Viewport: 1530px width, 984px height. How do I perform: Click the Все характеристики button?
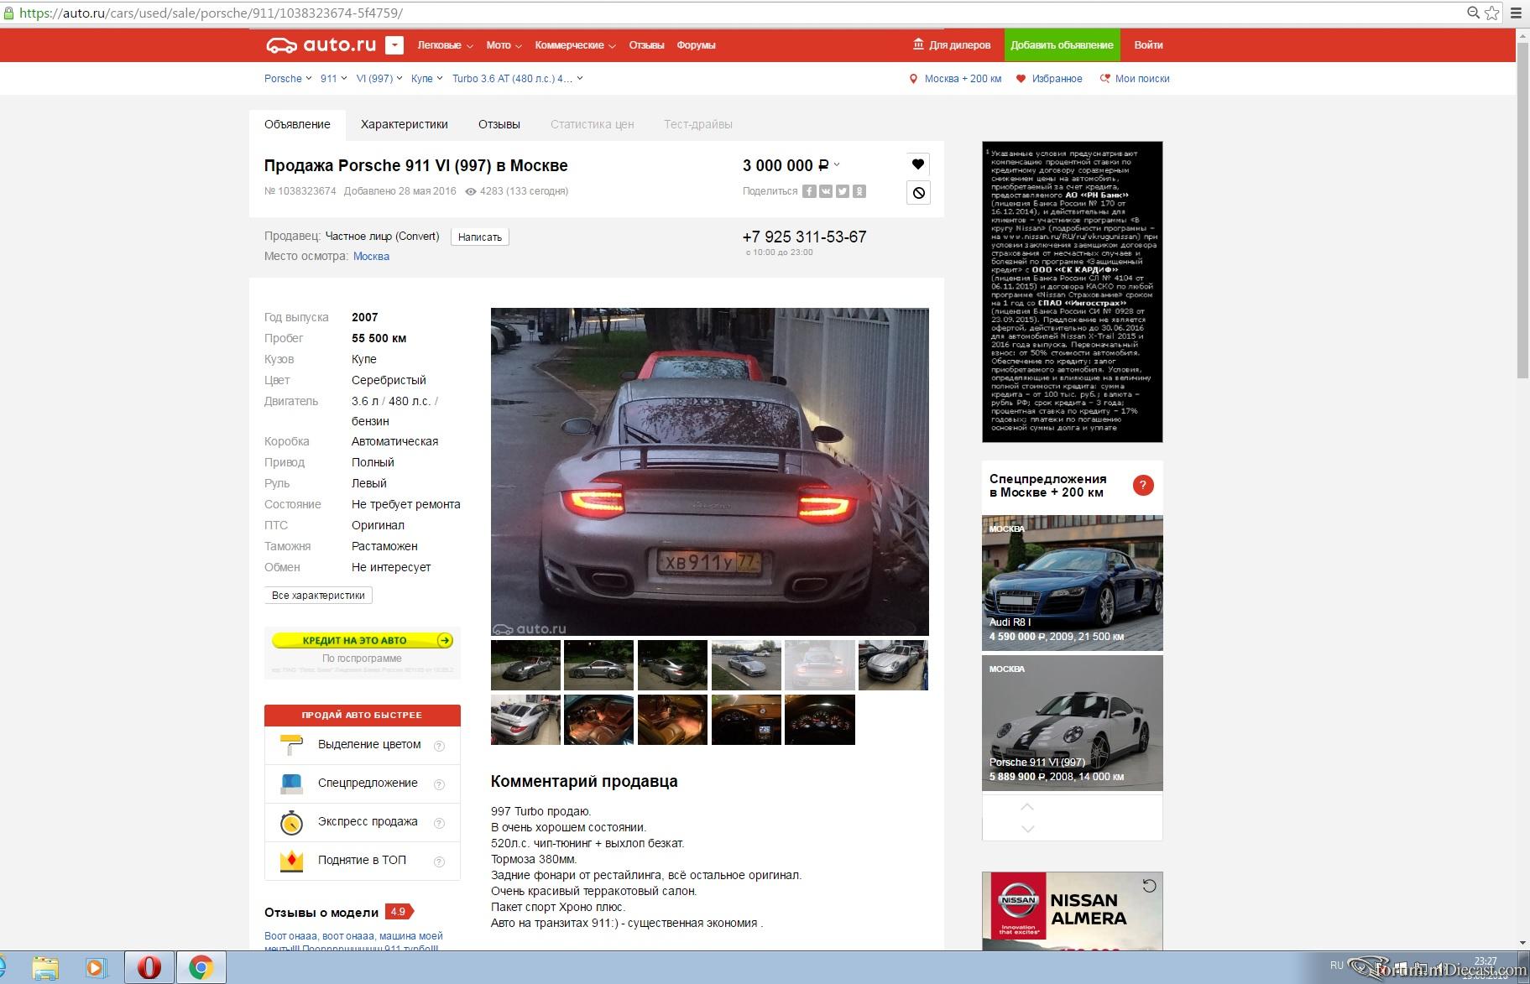(318, 596)
